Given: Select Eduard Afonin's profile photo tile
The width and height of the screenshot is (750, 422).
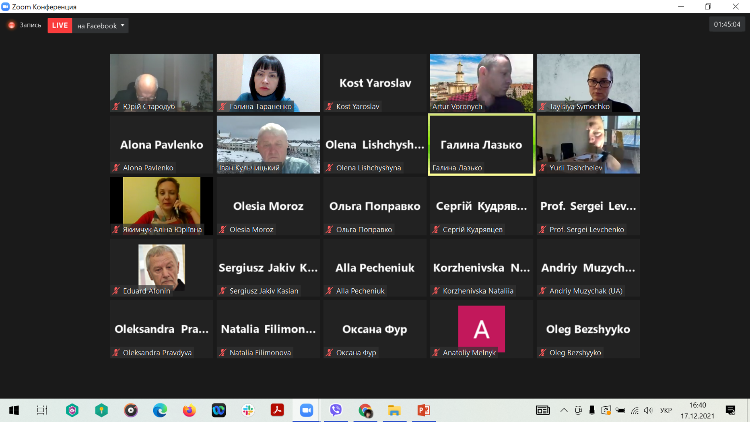Looking at the screenshot, I should point(162,267).
